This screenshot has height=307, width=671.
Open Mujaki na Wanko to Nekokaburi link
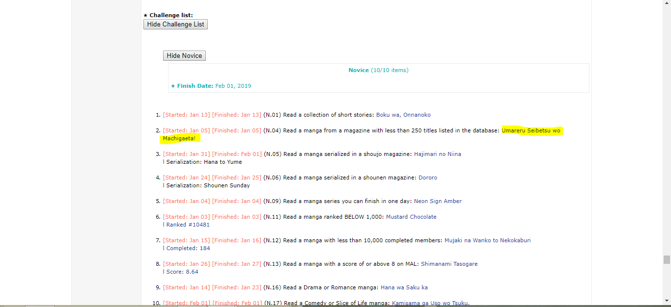click(x=487, y=240)
